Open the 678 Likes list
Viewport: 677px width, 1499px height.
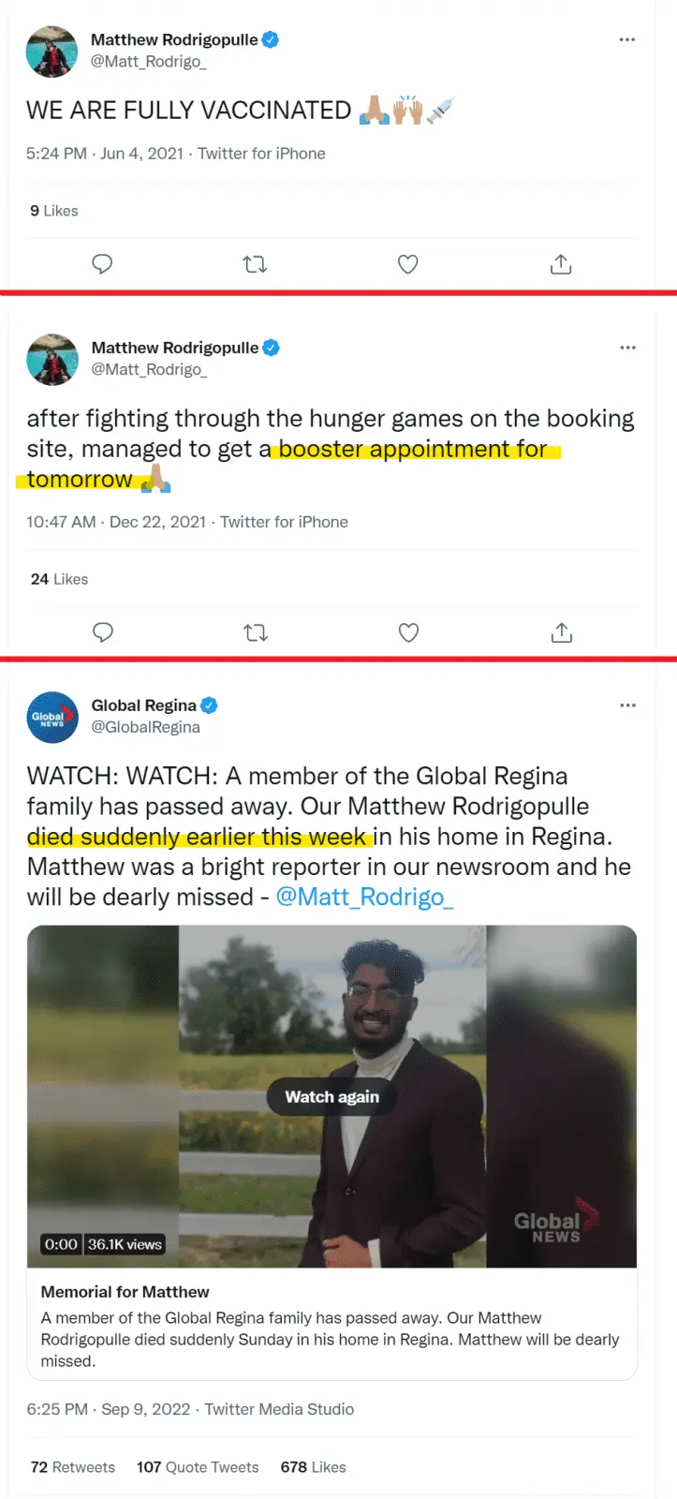point(313,1467)
